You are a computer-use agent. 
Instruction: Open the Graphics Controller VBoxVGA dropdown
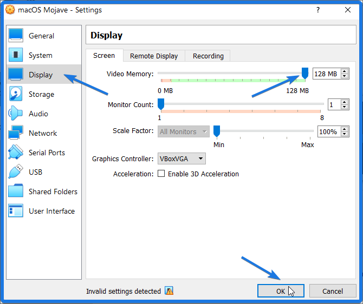181,158
